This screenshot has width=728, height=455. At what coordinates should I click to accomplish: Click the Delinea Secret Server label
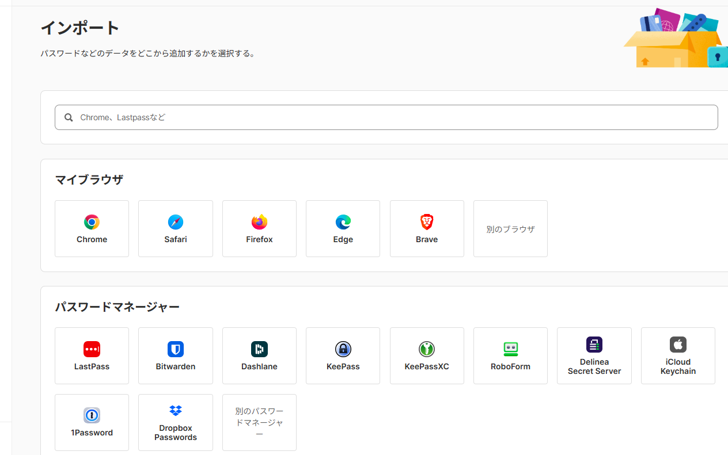[594, 366]
